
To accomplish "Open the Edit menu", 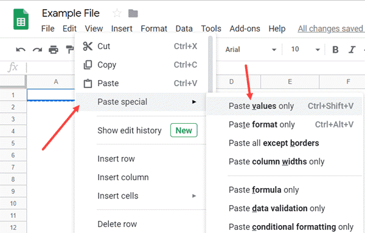I will click(x=69, y=29).
